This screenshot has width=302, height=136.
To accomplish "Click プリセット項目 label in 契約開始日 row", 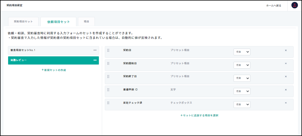I will [180, 63].
